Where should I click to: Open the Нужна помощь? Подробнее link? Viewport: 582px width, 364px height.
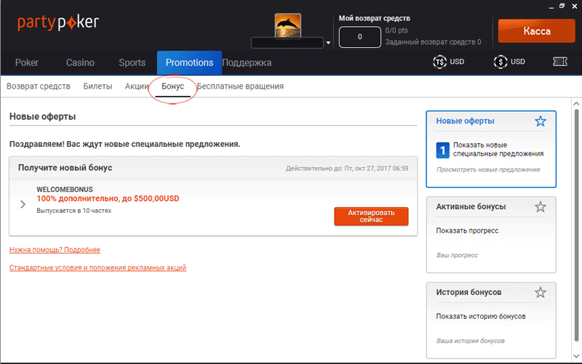(55, 250)
